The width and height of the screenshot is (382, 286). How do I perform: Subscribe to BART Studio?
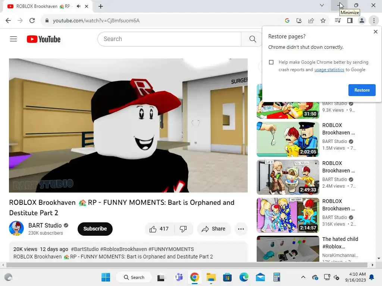[95, 229]
